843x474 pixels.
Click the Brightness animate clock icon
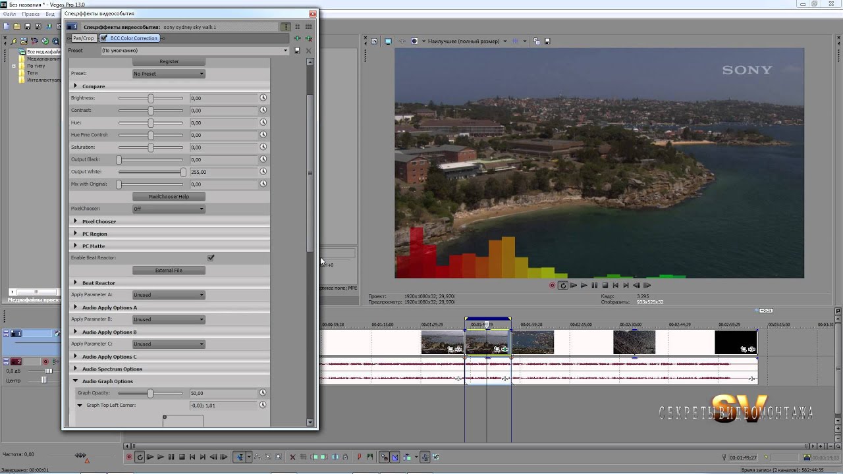click(x=263, y=97)
